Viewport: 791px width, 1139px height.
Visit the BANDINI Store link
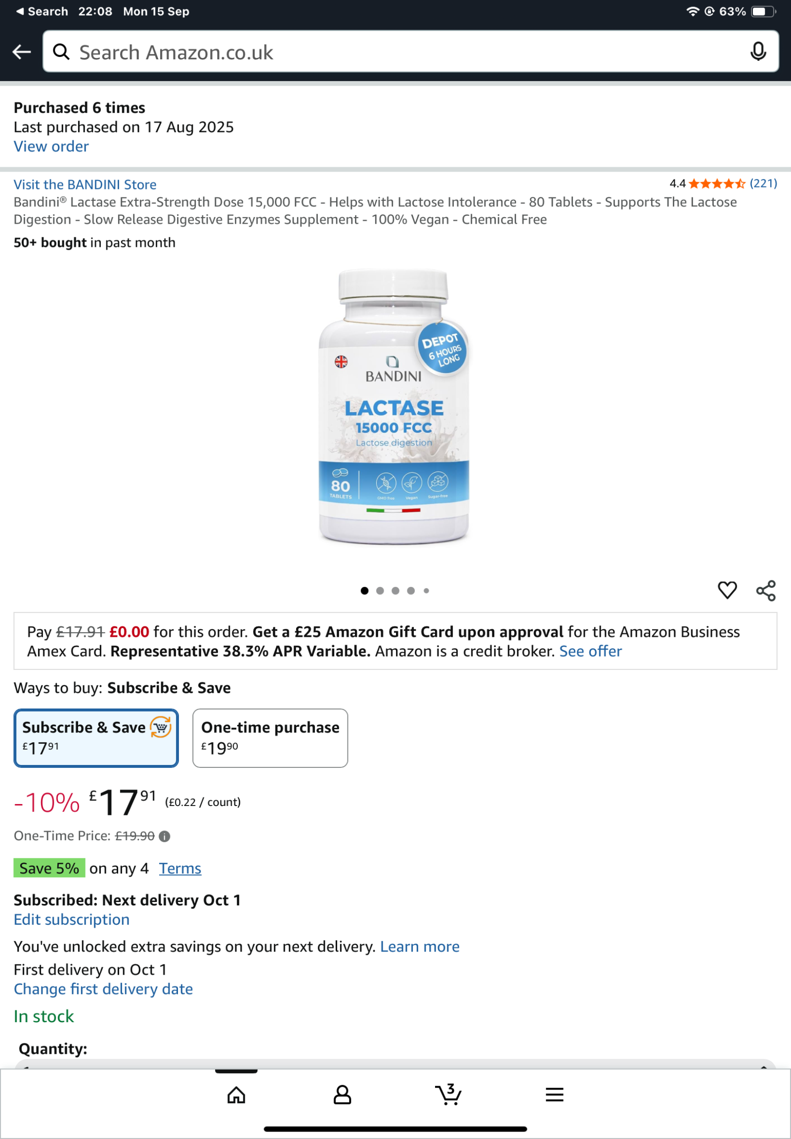click(x=85, y=185)
